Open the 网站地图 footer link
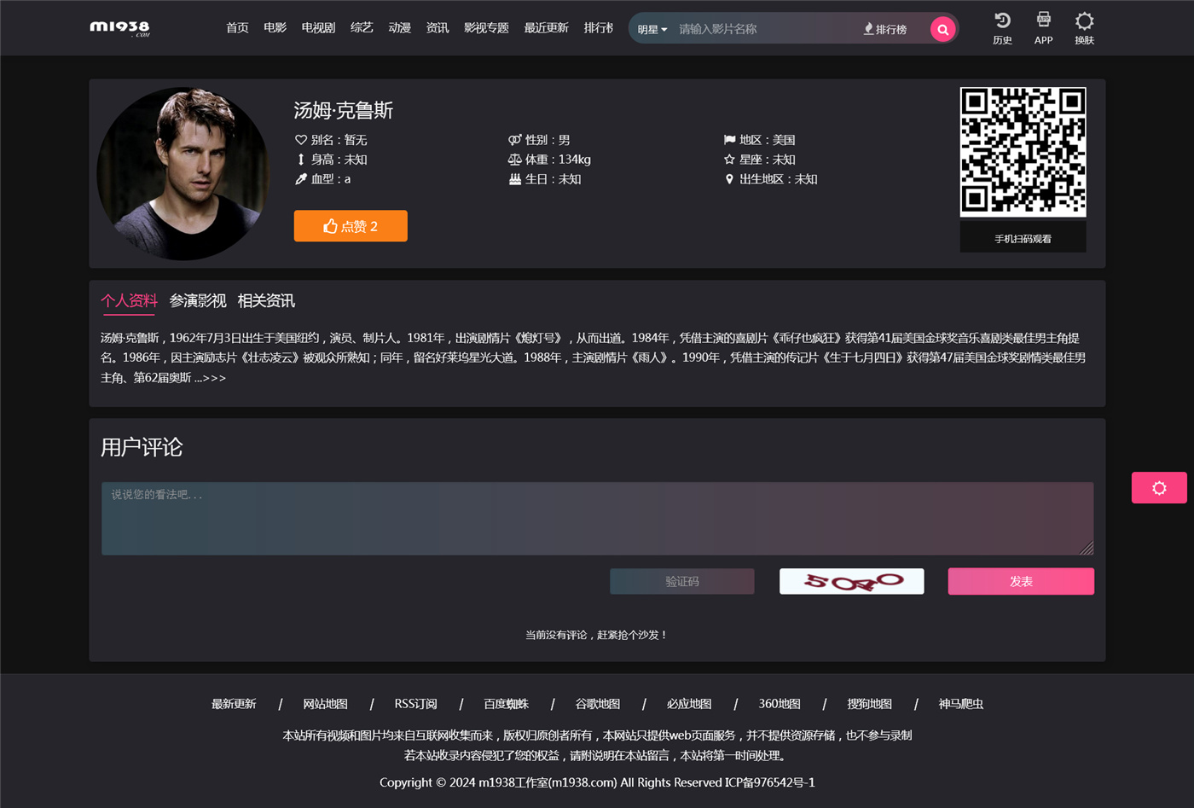The height and width of the screenshot is (808, 1194). click(x=325, y=704)
